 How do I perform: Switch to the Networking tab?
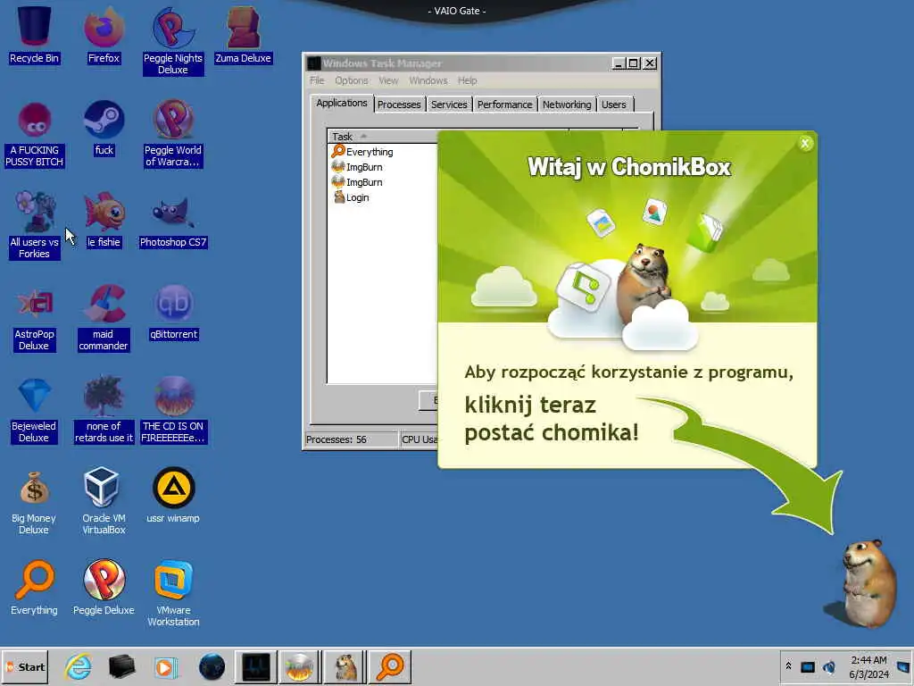[x=567, y=105]
